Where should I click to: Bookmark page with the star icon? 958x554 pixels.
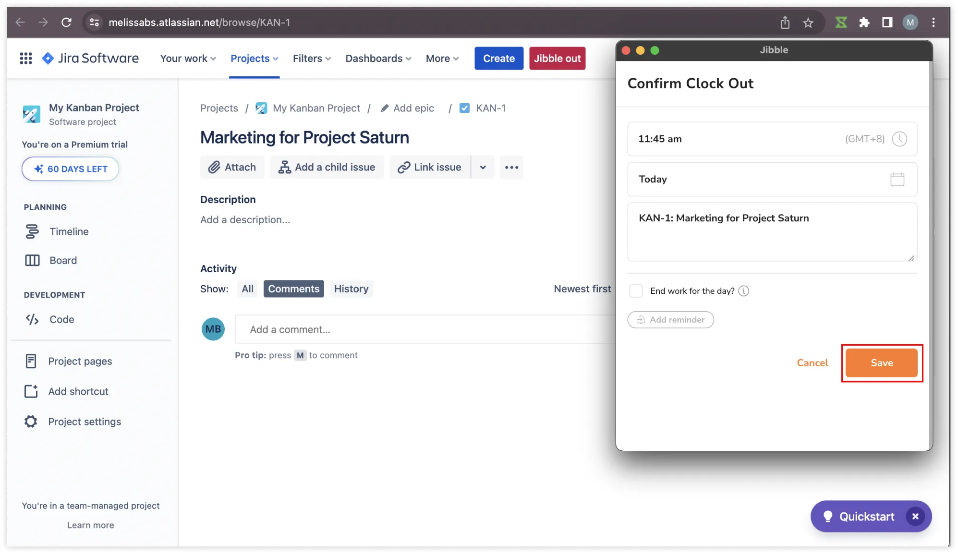(x=808, y=23)
